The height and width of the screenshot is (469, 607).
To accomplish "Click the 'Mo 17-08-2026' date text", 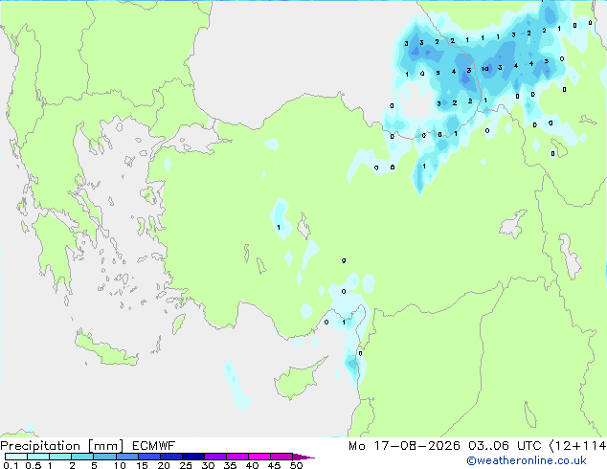I will (x=404, y=446).
